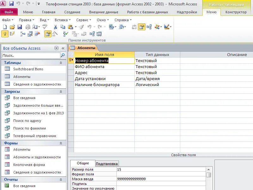
Task: Select the Общие properties tab
Action: tap(83, 163)
